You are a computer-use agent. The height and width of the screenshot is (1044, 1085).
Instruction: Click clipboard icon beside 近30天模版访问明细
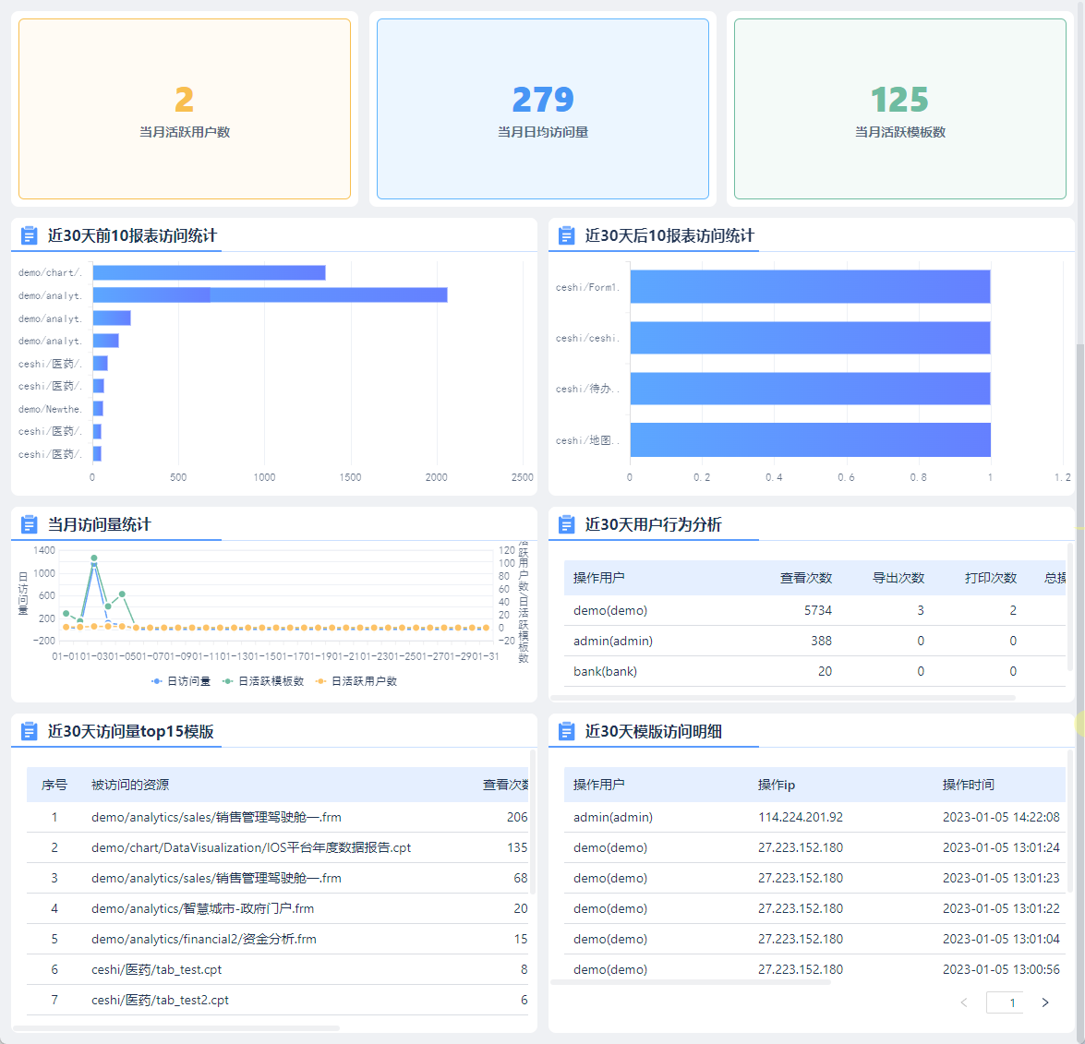[566, 731]
